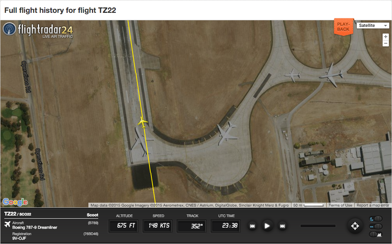
Task: Click Report a map error link
Action: pyautogui.click(x=373, y=205)
